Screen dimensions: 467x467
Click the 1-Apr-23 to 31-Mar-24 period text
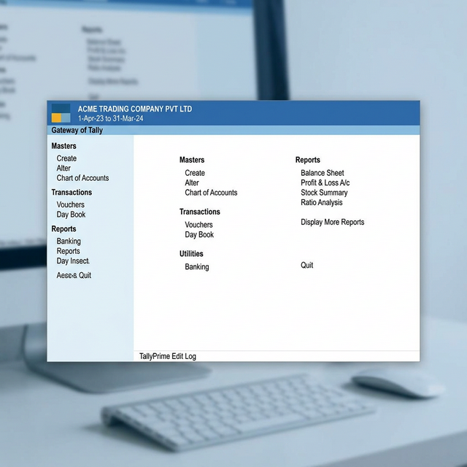tap(110, 118)
